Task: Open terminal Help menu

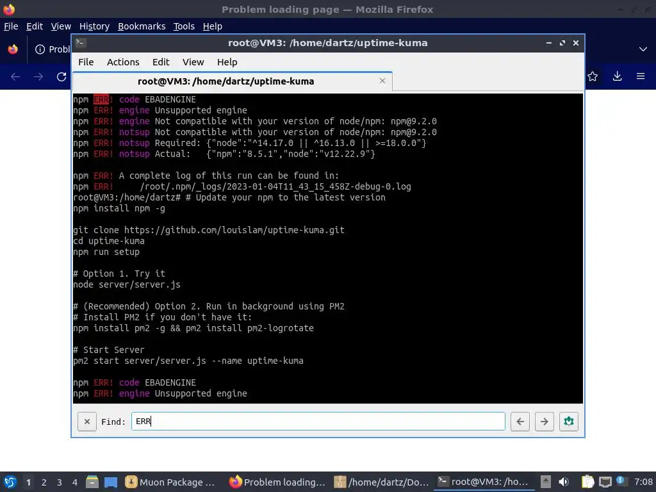Action: [227, 62]
